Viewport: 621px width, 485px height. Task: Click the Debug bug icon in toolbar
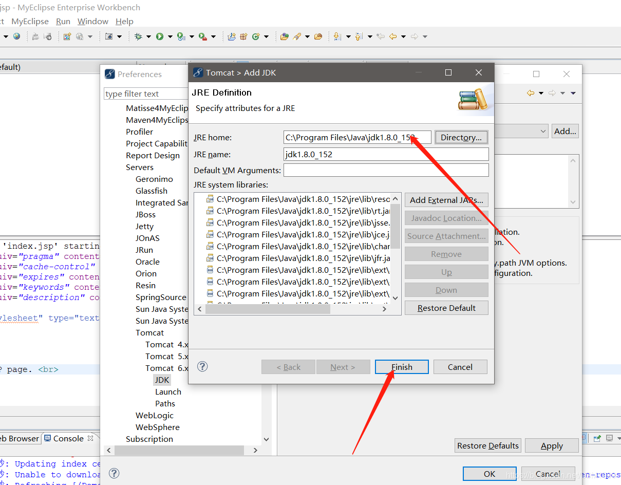point(138,36)
